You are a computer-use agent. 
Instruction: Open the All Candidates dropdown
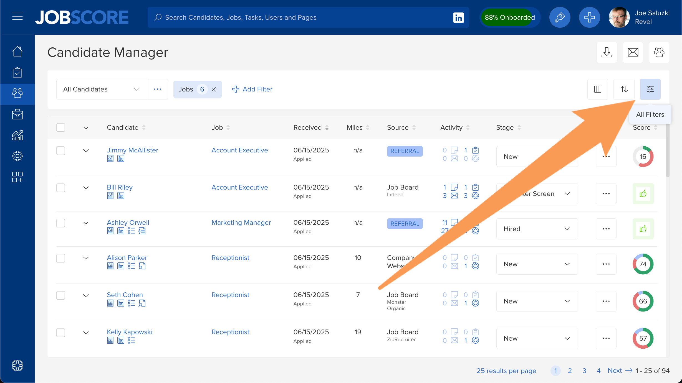(102, 89)
